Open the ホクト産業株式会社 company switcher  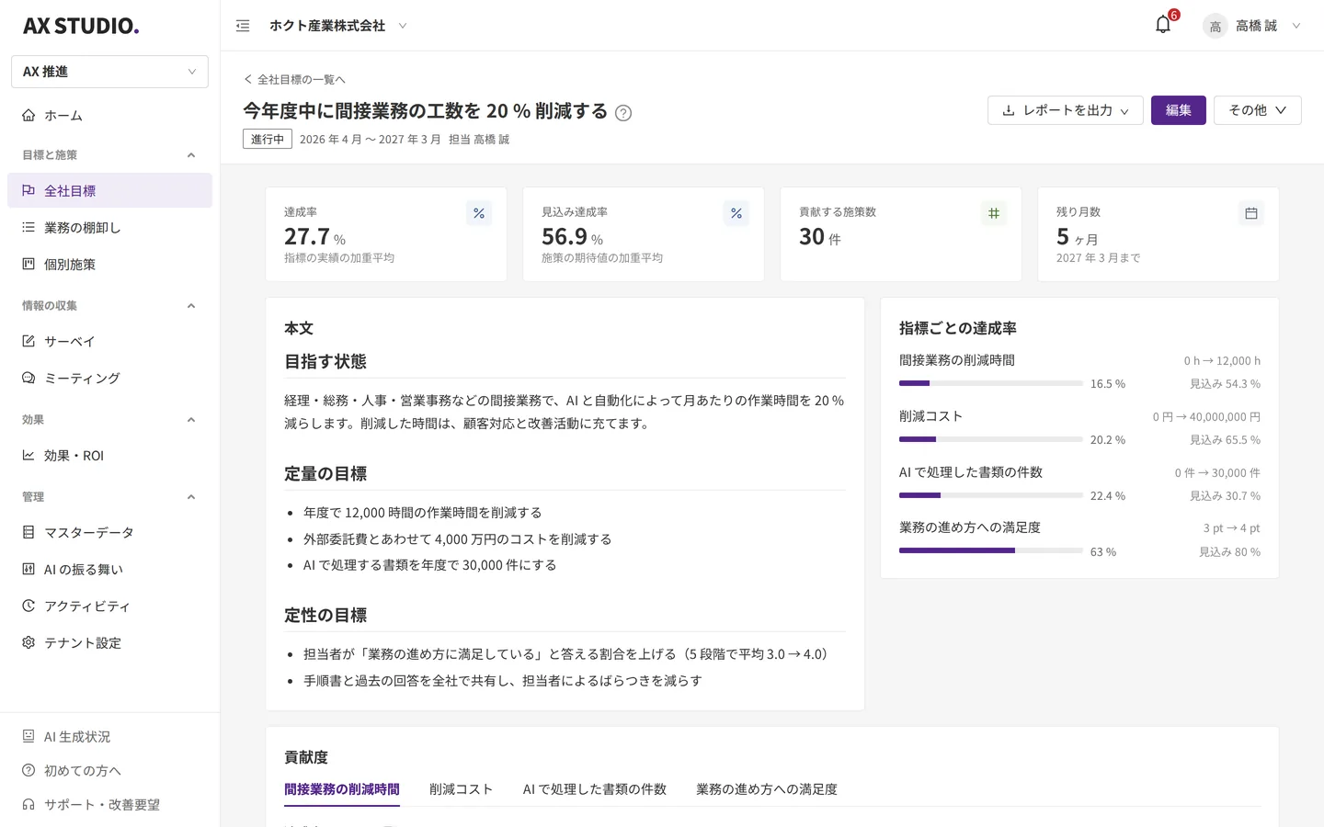click(337, 26)
